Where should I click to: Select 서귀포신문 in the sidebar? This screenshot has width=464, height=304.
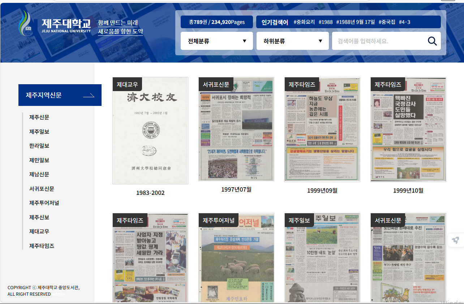coord(42,189)
